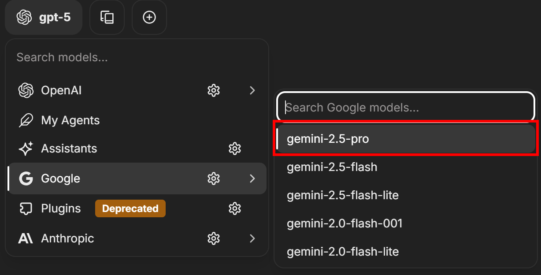Click the My Agents quill icon
This screenshot has height=275, width=541.
point(26,120)
